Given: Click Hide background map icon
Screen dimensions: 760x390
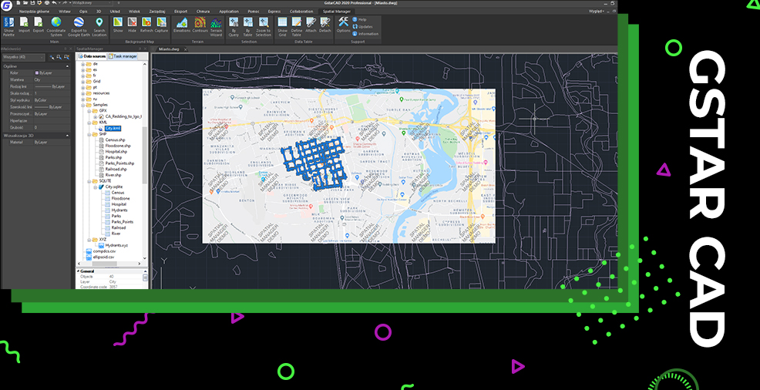Looking at the screenshot, I should coord(133,25).
